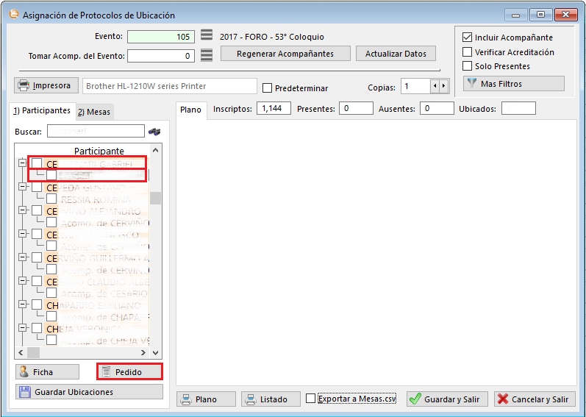586x417 pixels.
Task: Select the Plano tab
Action: click(x=191, y=110)
